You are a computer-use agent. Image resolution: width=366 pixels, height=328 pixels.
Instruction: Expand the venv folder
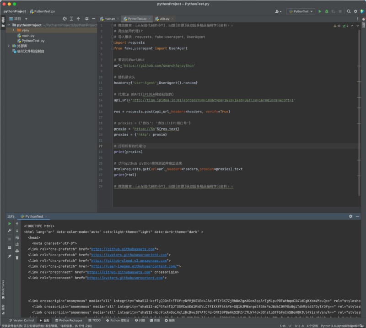coord(14,30)
